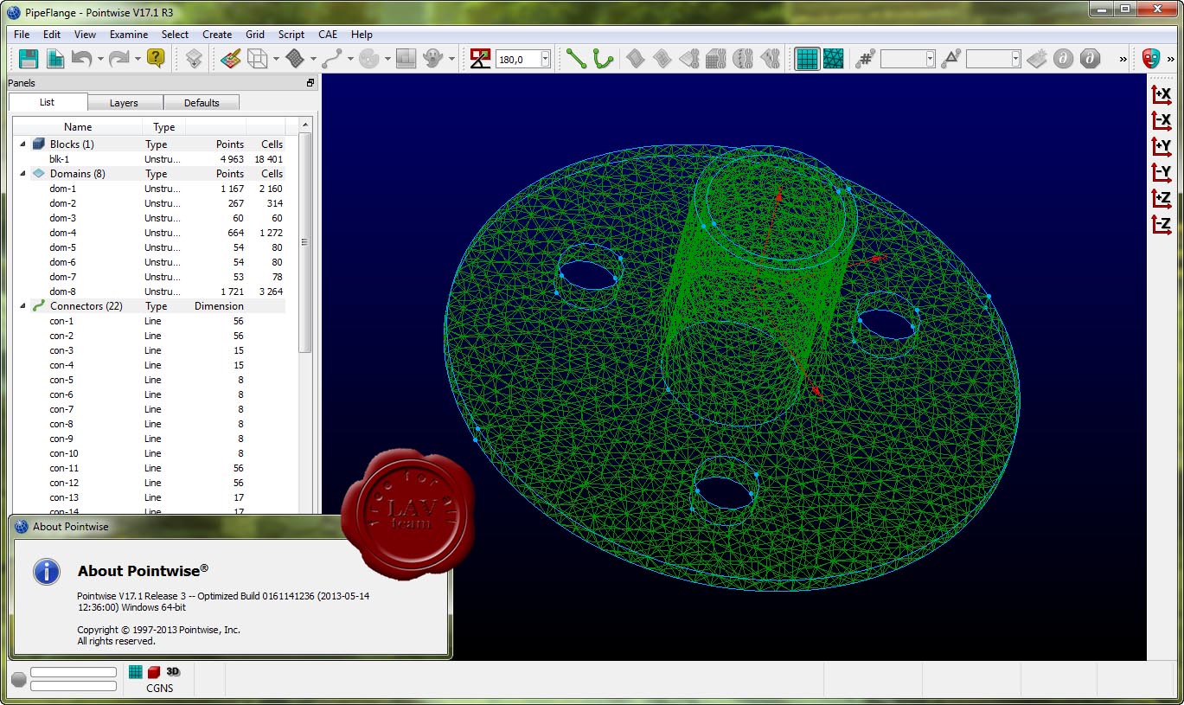This screenshot has width=1184, height=705.
Task: Click the triangle spacing icon
Action: [x=950, y=58]
